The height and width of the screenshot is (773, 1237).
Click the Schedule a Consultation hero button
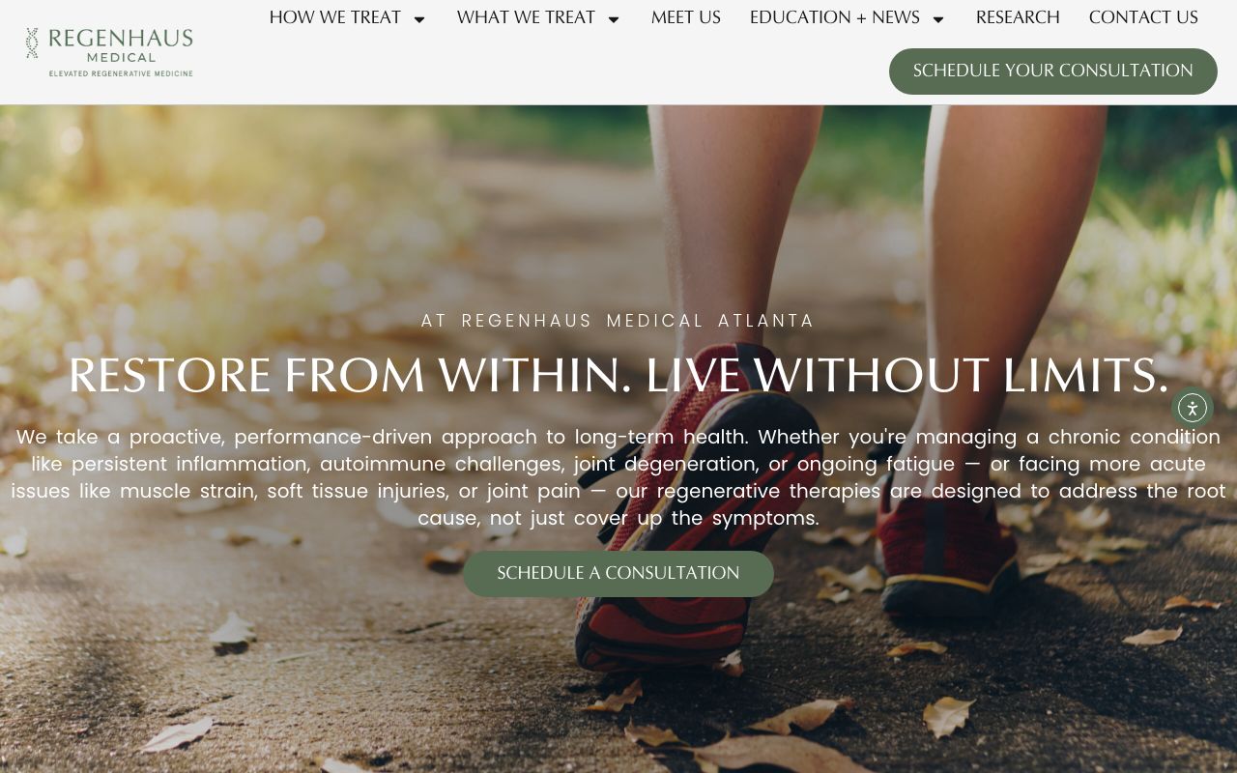(x=618, y=573)
